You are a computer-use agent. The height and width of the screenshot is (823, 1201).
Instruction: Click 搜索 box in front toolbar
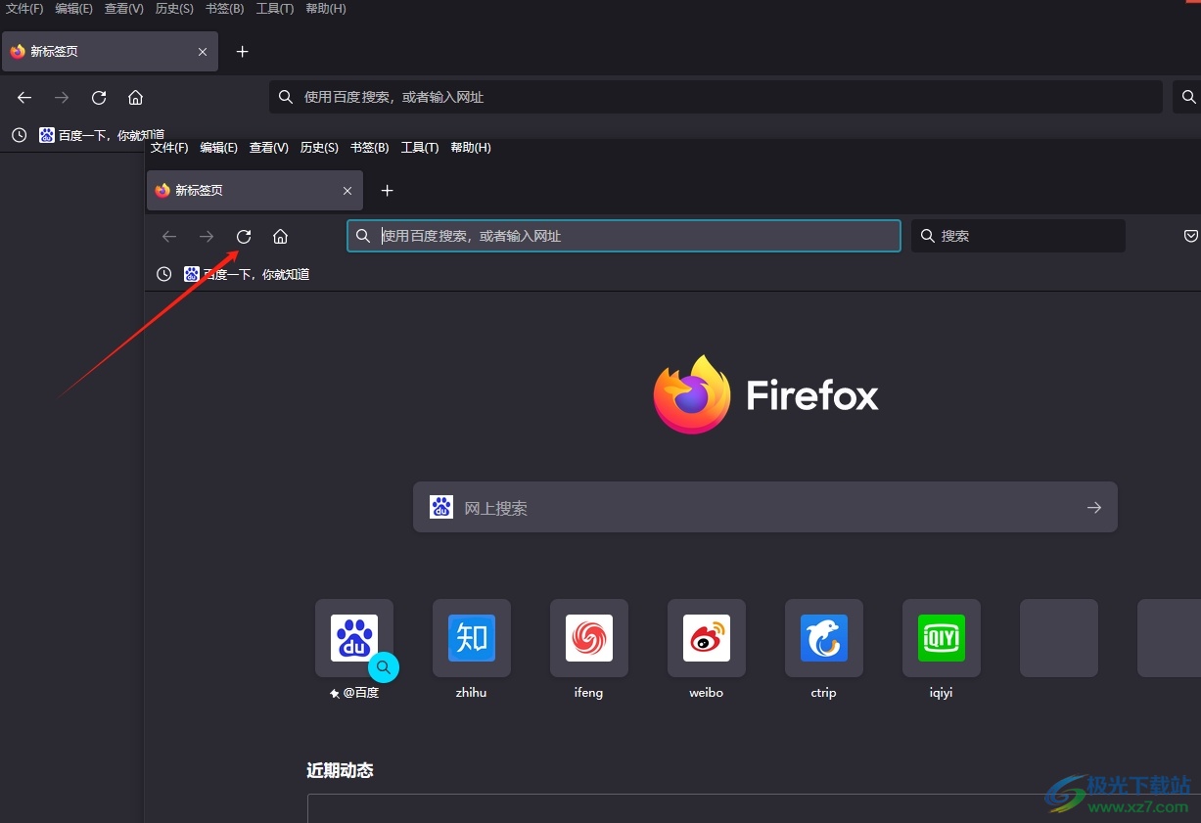pos(1018,236)
